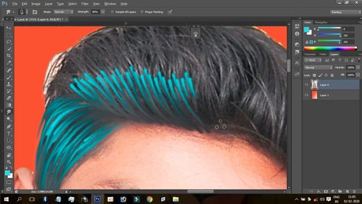
Task: Click the color spectrum ramp
Action: click(330, 48)
